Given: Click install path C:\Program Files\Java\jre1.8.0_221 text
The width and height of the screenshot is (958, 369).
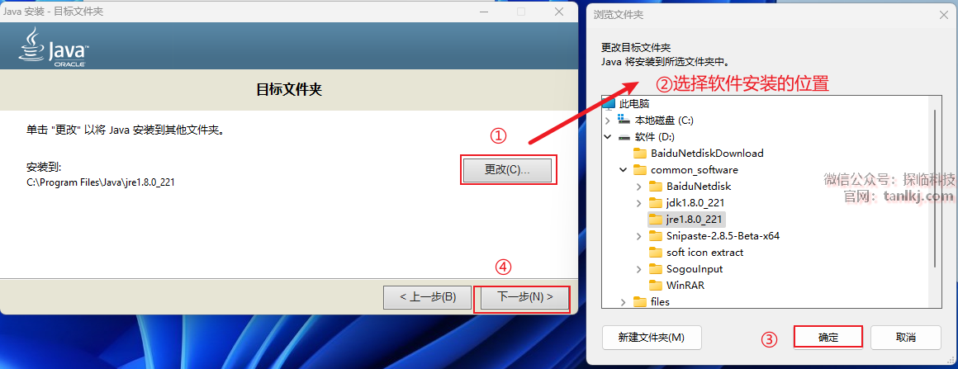Looking at the screenshot, I should point(101,182).
